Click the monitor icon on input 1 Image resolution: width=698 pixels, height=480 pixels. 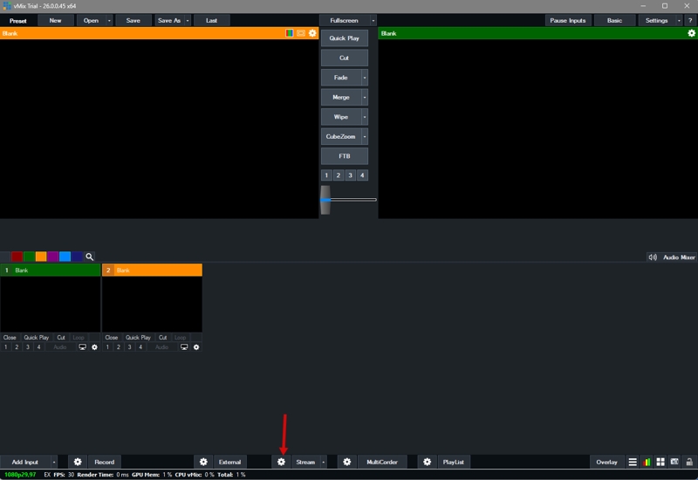[82, 346]
